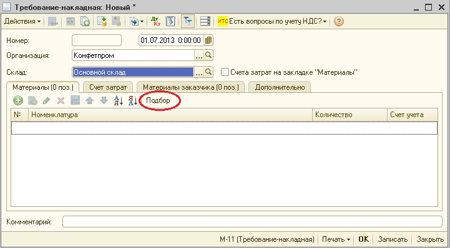Click the copy document toolbar icon
This screenshot has height=248, width=450.
85,21
